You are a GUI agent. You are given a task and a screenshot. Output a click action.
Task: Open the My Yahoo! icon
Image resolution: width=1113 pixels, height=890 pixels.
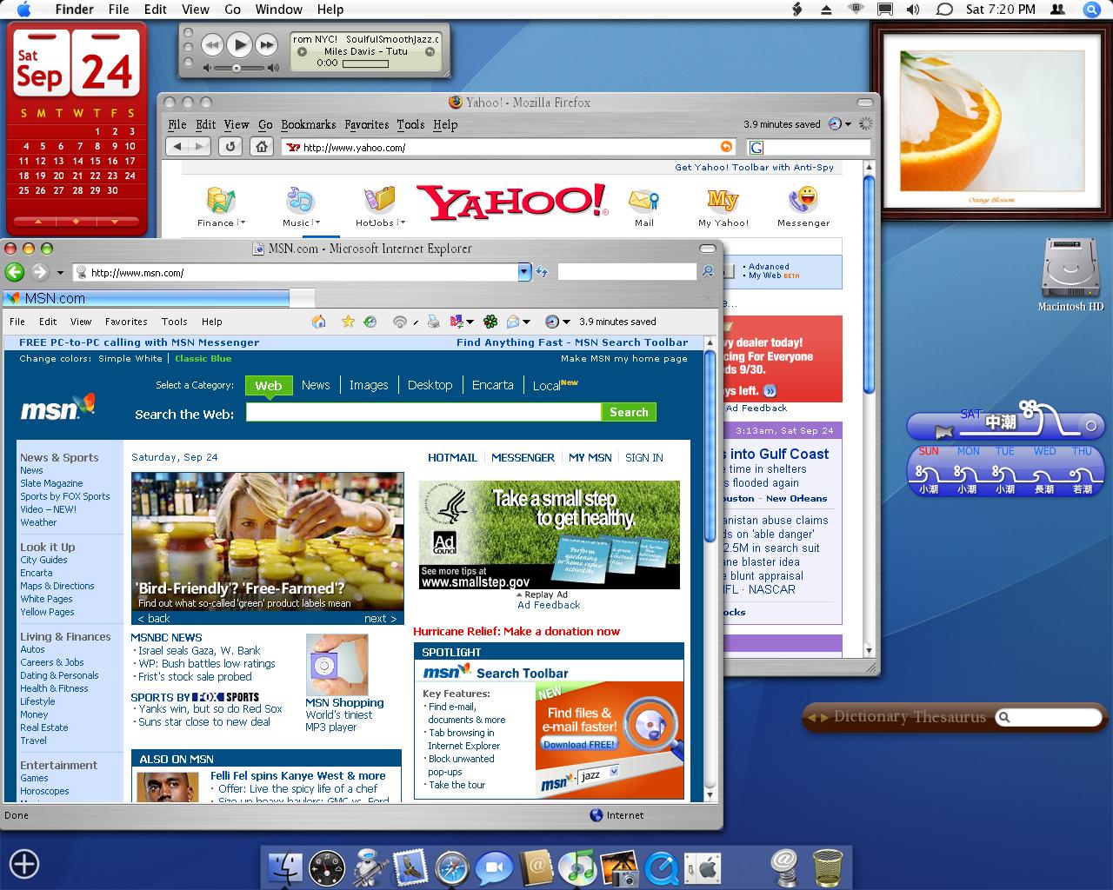coord(723,200)
